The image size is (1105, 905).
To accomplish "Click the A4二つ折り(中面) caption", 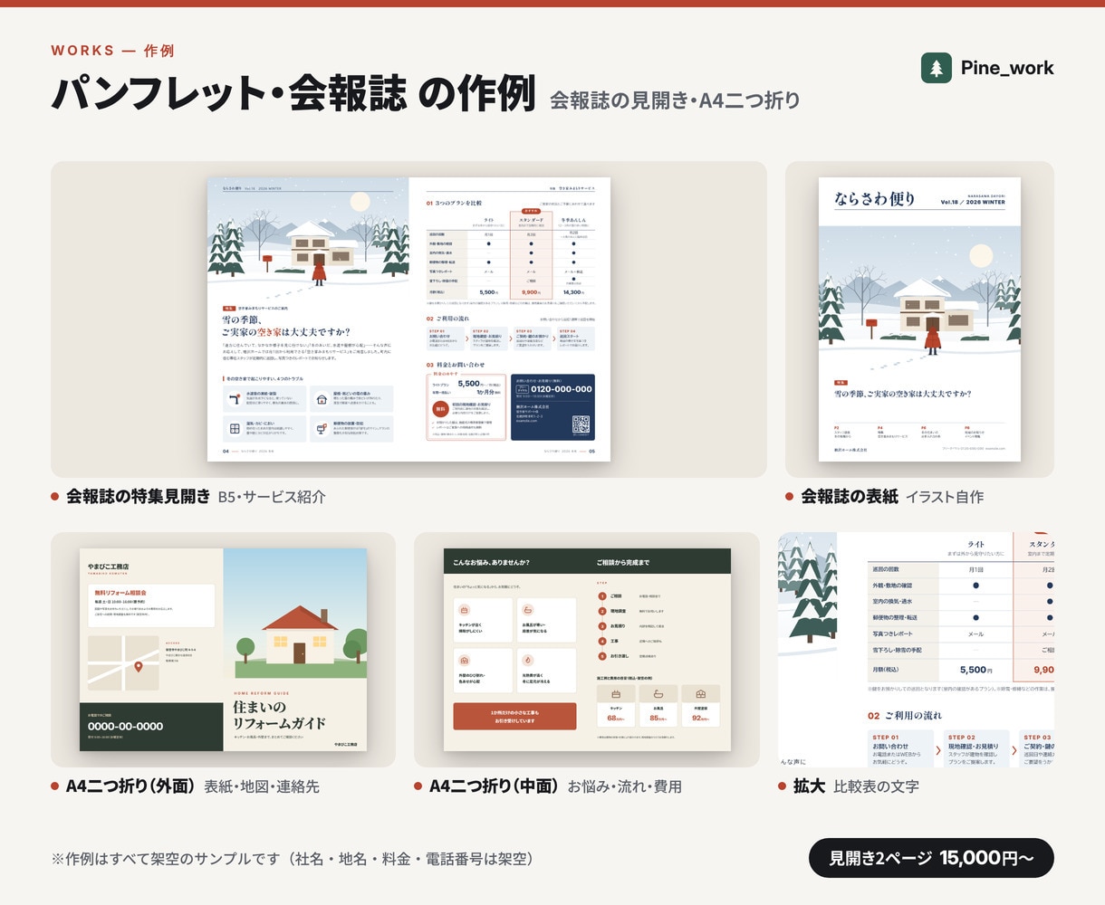I will [x=495, y=786].
